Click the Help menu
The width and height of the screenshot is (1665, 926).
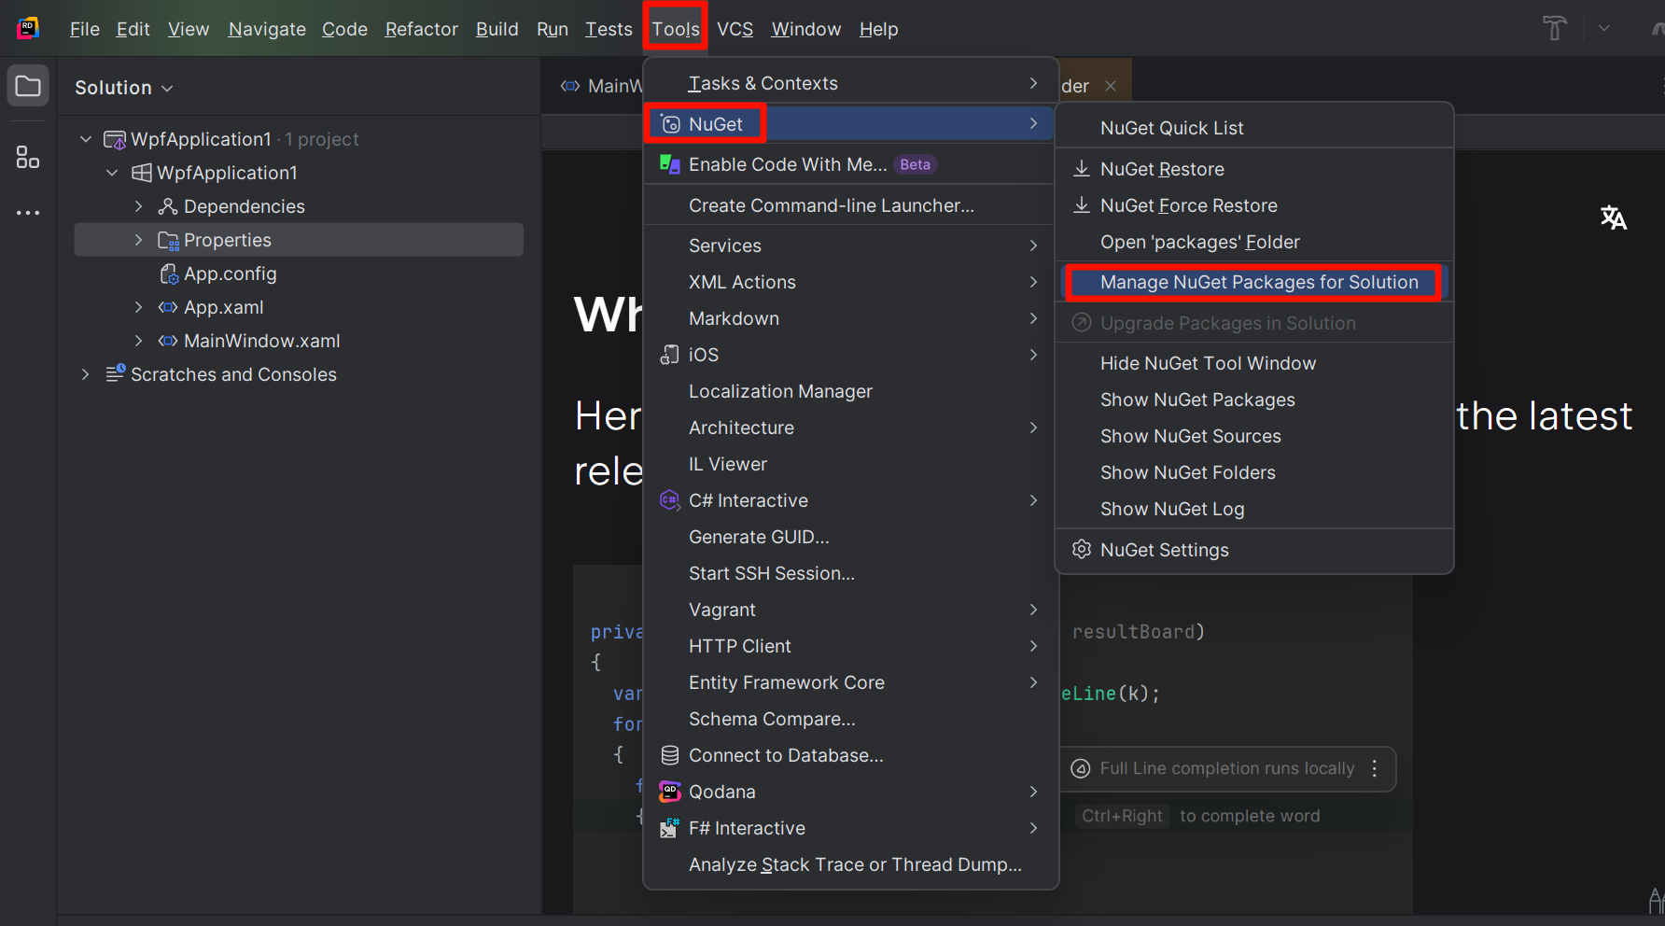pyautogui.click(x=878, y=29)
